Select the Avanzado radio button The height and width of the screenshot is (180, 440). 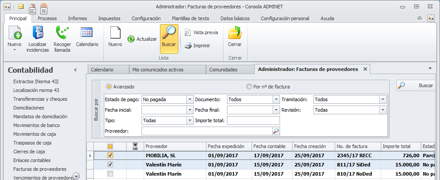109,87
